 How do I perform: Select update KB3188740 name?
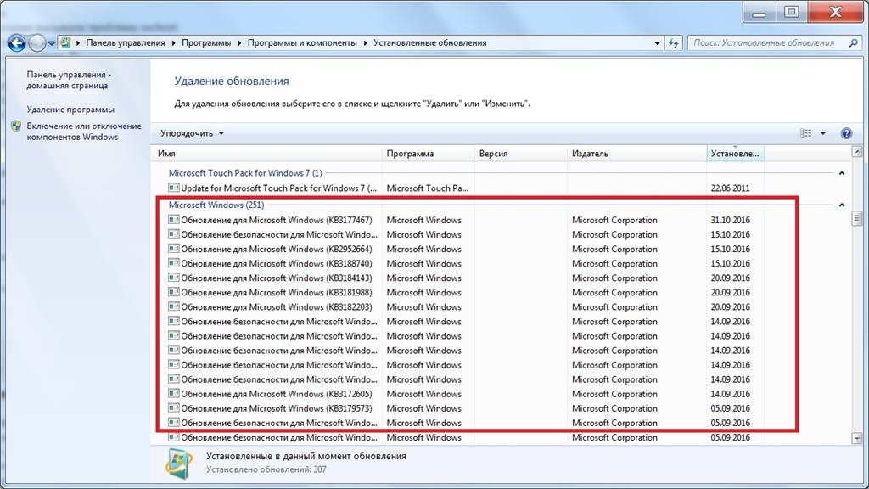277,263
